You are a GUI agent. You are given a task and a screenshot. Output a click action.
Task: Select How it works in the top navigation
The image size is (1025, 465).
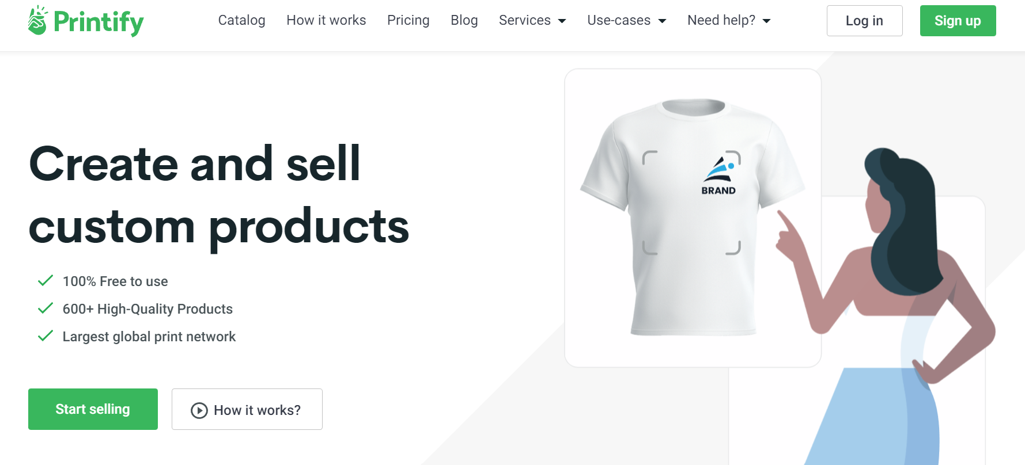point(326,21)
